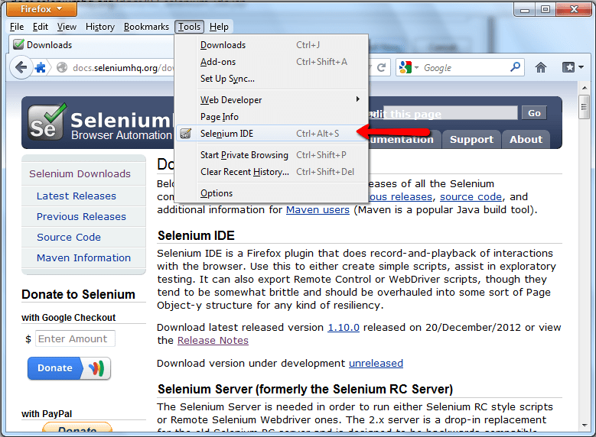
Task: Close the open Tools menu
Action: click(x=189, y=27)
